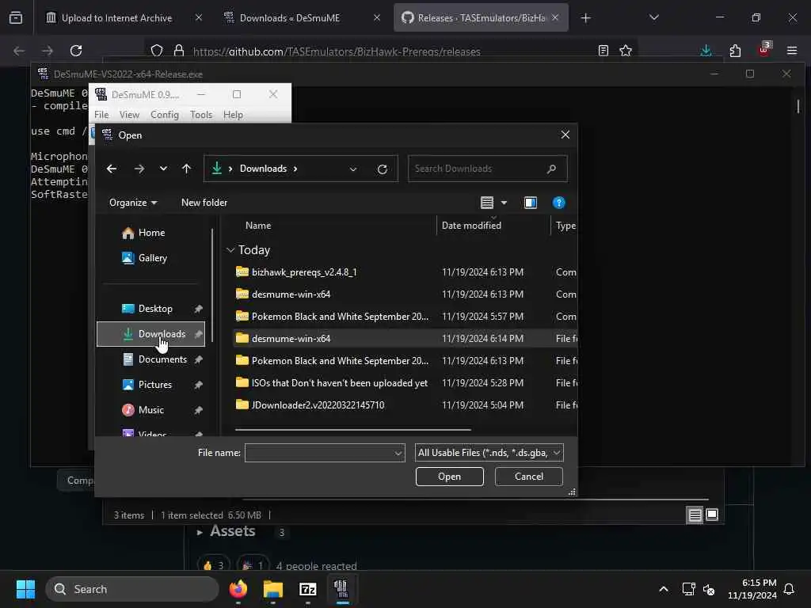Switch to Upload to Internet Archive tab
This screenshot has width=811, height=608.
pyautogui.click(x=117, y=18)
